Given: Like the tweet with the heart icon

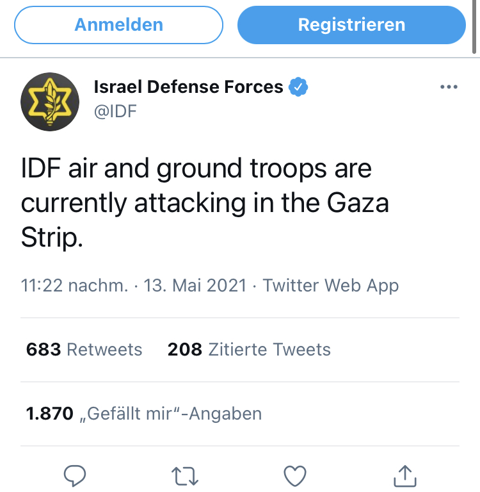Looking at the screenshot, I should coord(295,476).
